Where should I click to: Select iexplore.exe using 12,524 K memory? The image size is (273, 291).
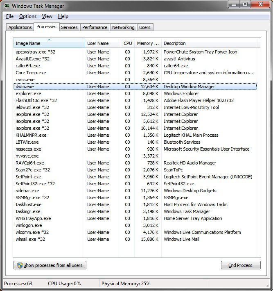point(135,114)
